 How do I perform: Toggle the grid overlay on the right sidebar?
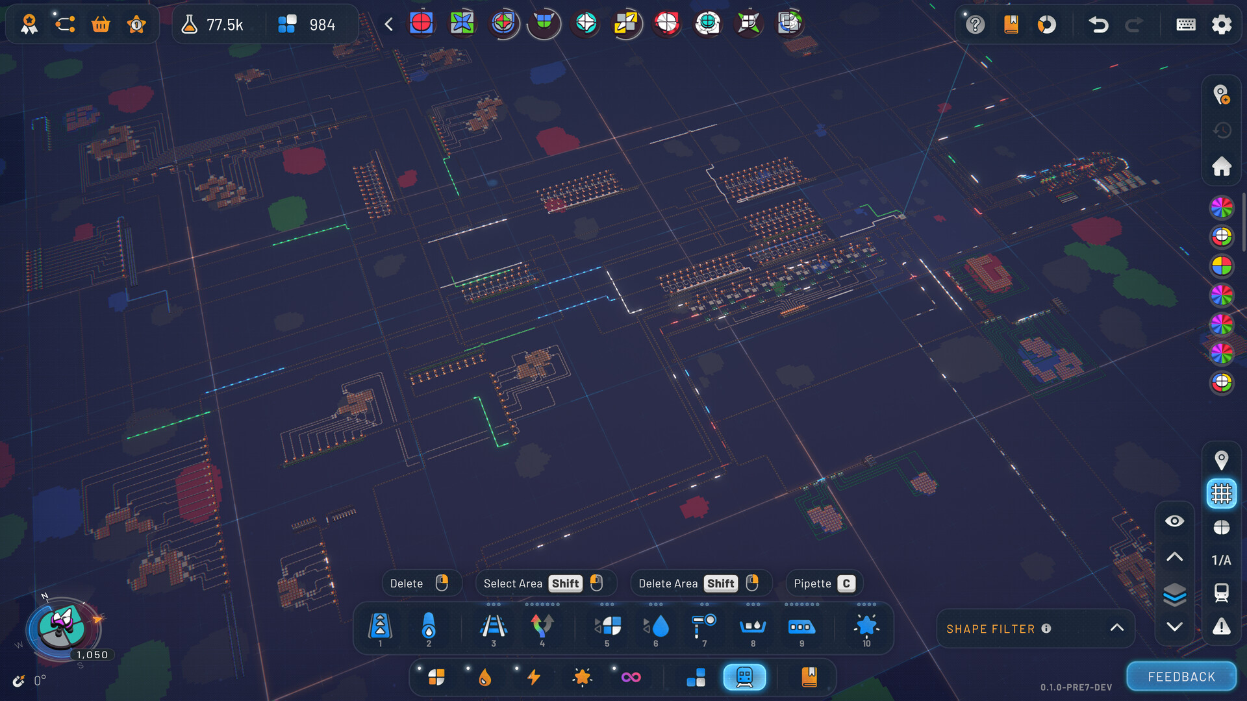1222,493
